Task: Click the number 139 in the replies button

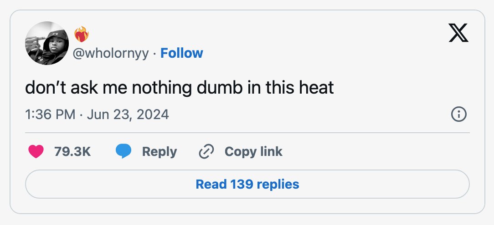Action: (x=242, y=184)
